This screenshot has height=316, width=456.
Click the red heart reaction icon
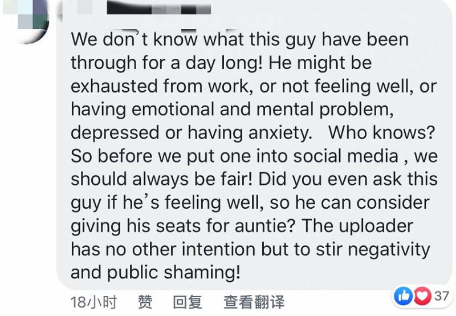[421, 295]
